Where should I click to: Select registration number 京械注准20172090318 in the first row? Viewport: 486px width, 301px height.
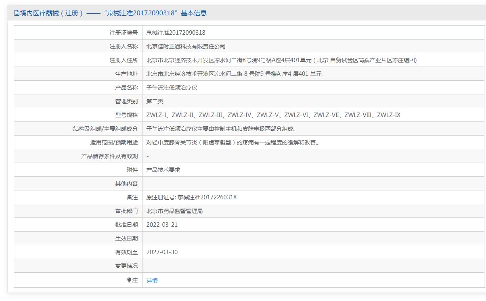[176, 33]
